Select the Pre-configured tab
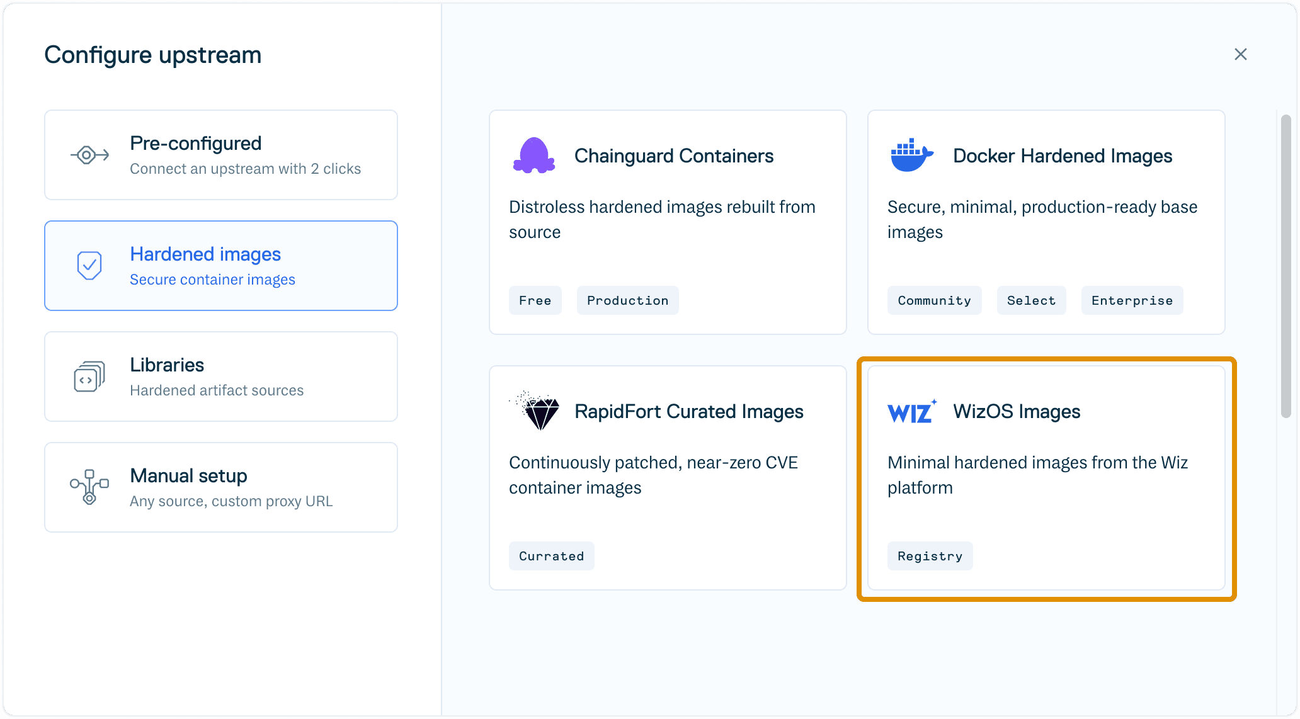This screenshot has height=719, width=1300. point(221,155)
